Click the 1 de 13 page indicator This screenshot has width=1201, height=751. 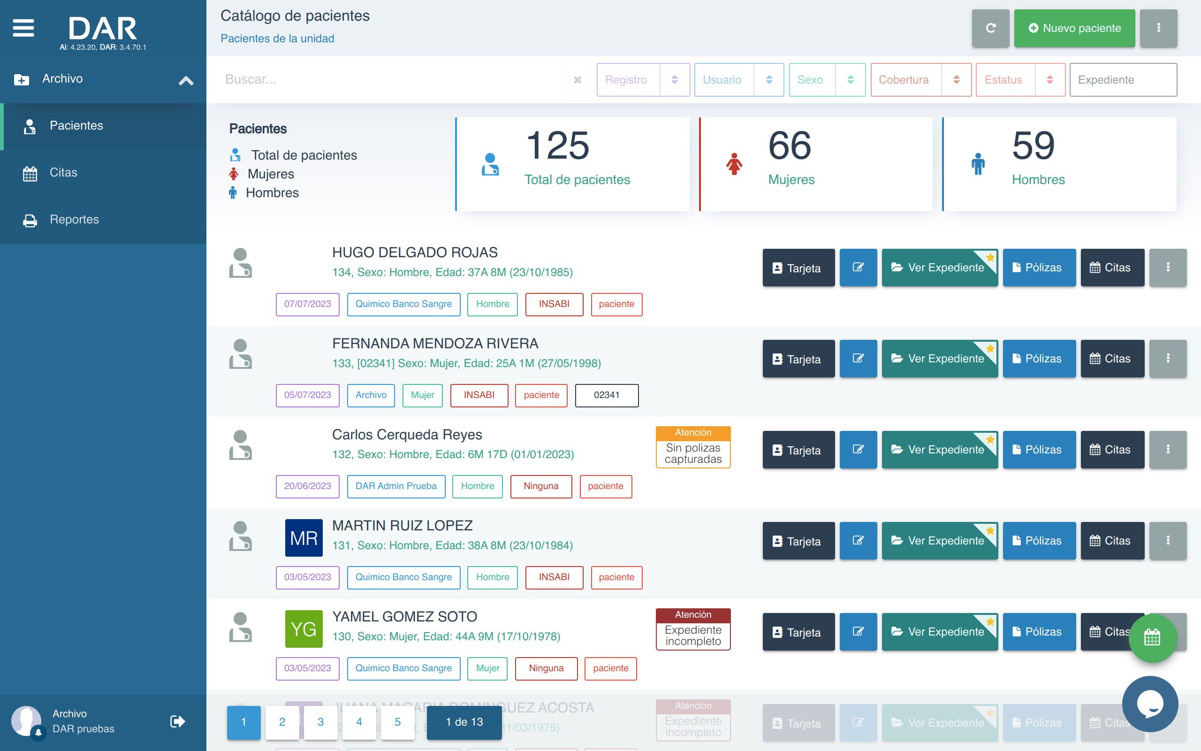tap(464, 722)
